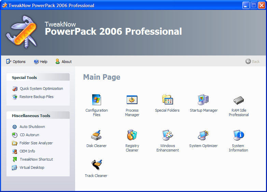This screenshot has height=192, width=267.
Task: Open the Special Folders icon
Action: 167,100
